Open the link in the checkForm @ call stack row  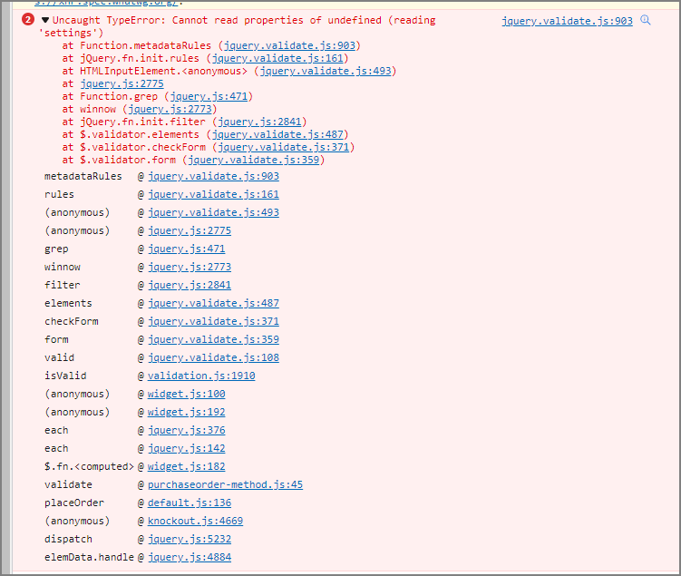pyautogui.click(x=213, y=321)
